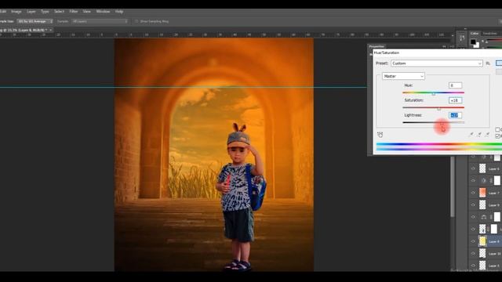The height and width of the screenshot is (282, 502).
Task: Open the Preset dropdown showing Custom
Action: tap(436, 63)
